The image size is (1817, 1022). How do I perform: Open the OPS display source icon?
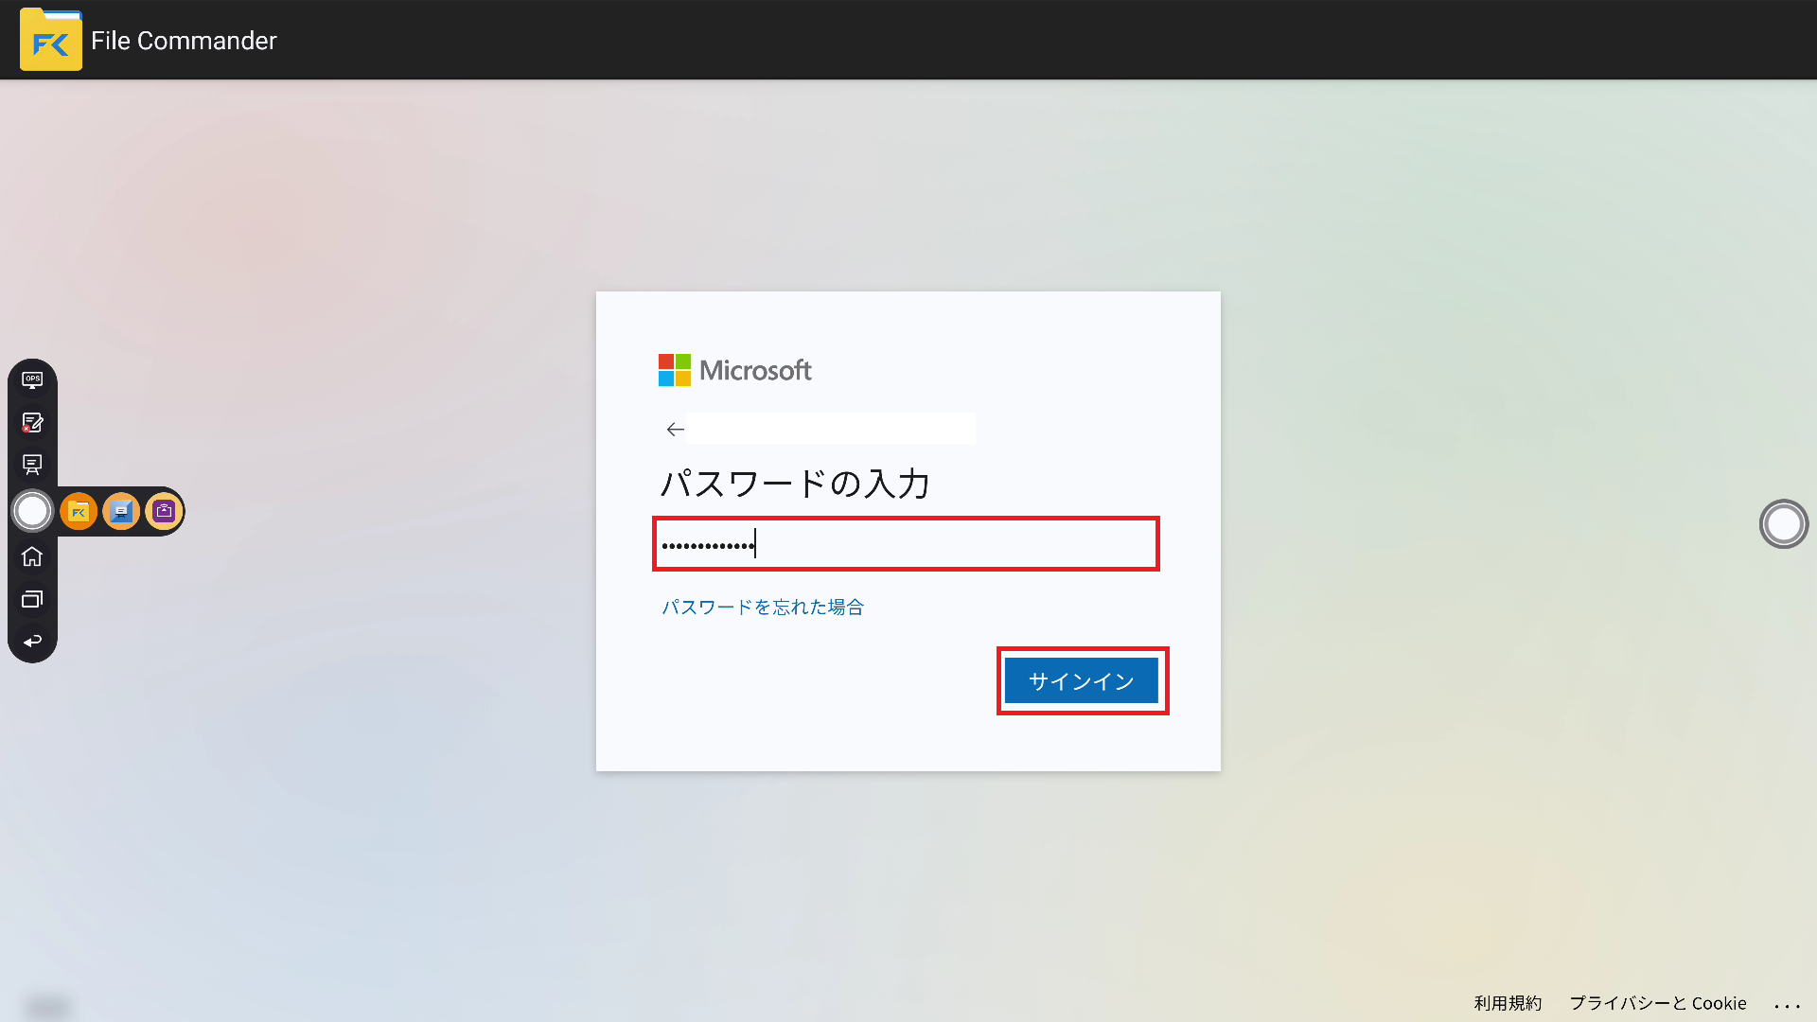(x=32, y=379)
